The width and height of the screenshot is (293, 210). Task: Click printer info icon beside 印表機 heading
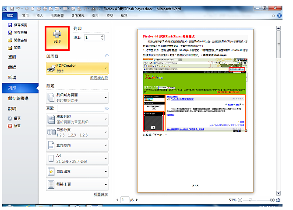click(107, 56)
